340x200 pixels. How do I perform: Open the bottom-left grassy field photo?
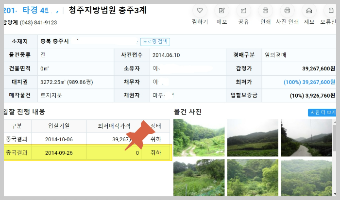[199, 178]
